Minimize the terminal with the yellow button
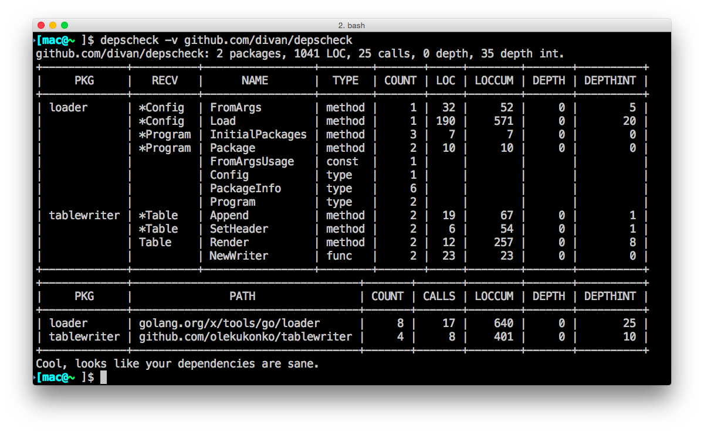This screenshot has width=704, height=432. pyautogui.click(x=53, y=25)
